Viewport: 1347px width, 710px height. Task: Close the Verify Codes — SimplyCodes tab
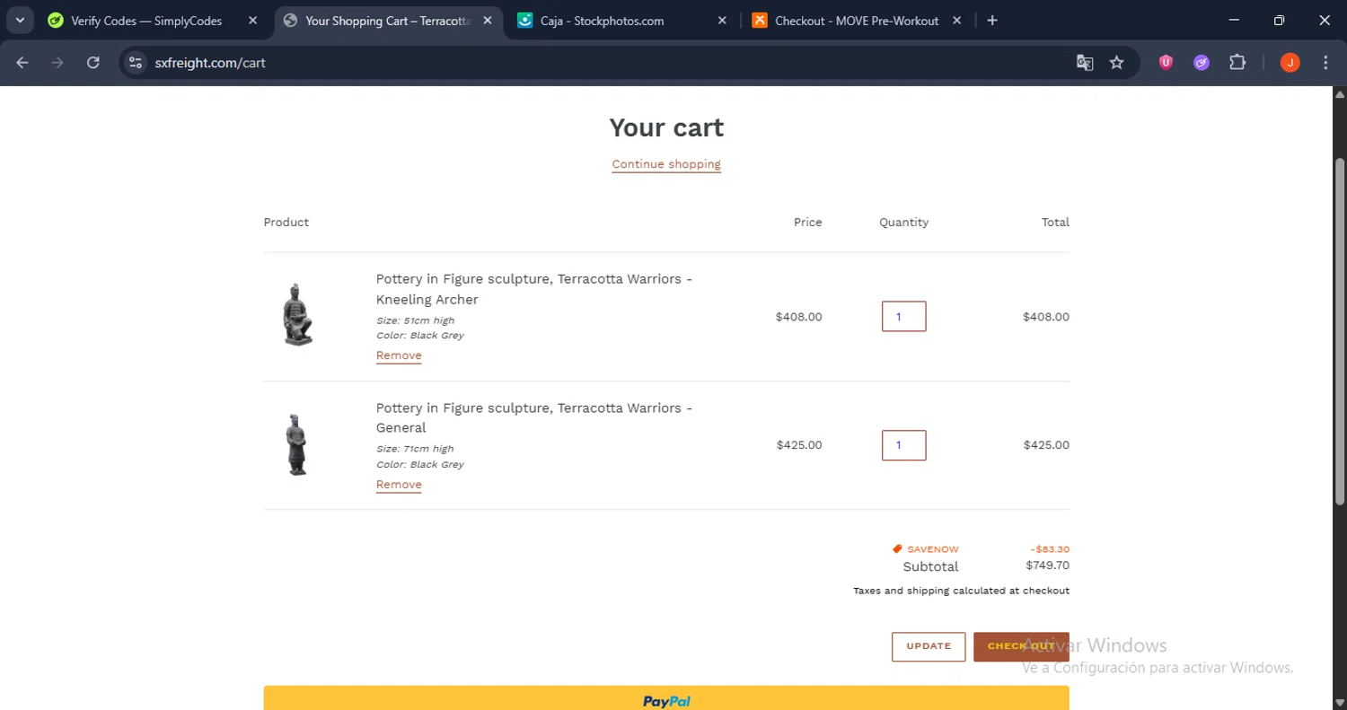(253, 21)
